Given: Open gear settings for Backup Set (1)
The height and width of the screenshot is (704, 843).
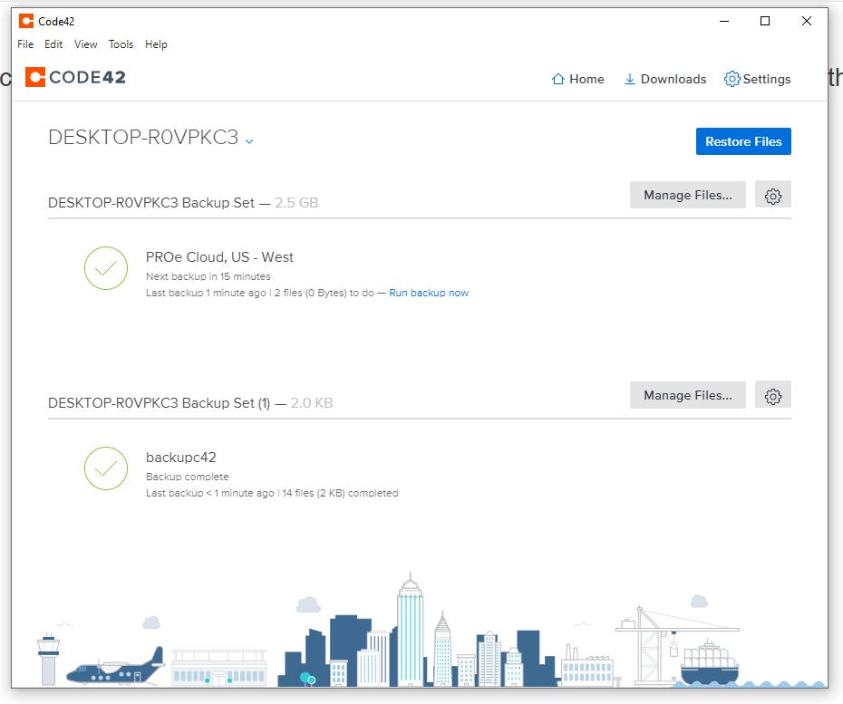Looking at the screenshot, I should 772,395.
